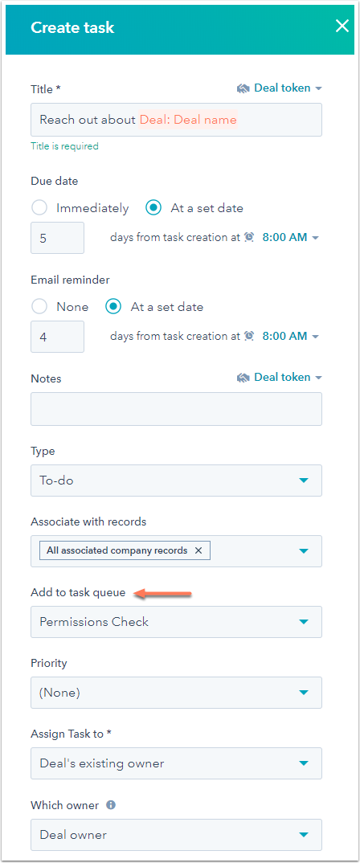This screenshot has width=360, height=863.
Task: Expand the Permissions Check task queue dropdown
Action: [x=176, y=622]
